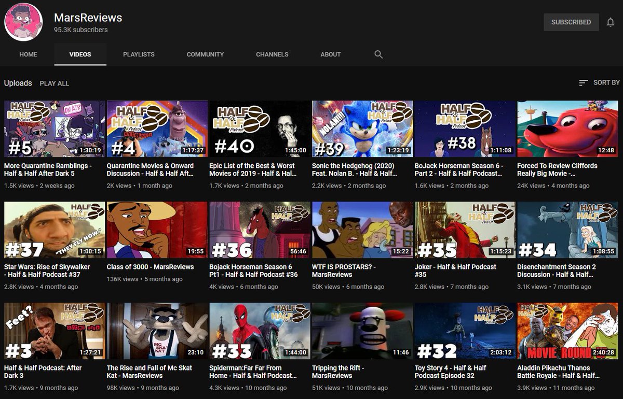The height and width of the screenshot is (399, 623).
Task: Click title 'More Quarantine Ramblings - Half & Half After Dark 5'
Action: [47, 169]
